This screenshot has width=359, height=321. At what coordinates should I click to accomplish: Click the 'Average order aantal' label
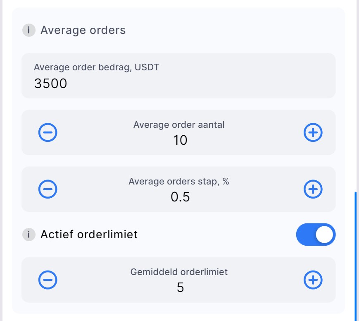[x=179, y=125]
